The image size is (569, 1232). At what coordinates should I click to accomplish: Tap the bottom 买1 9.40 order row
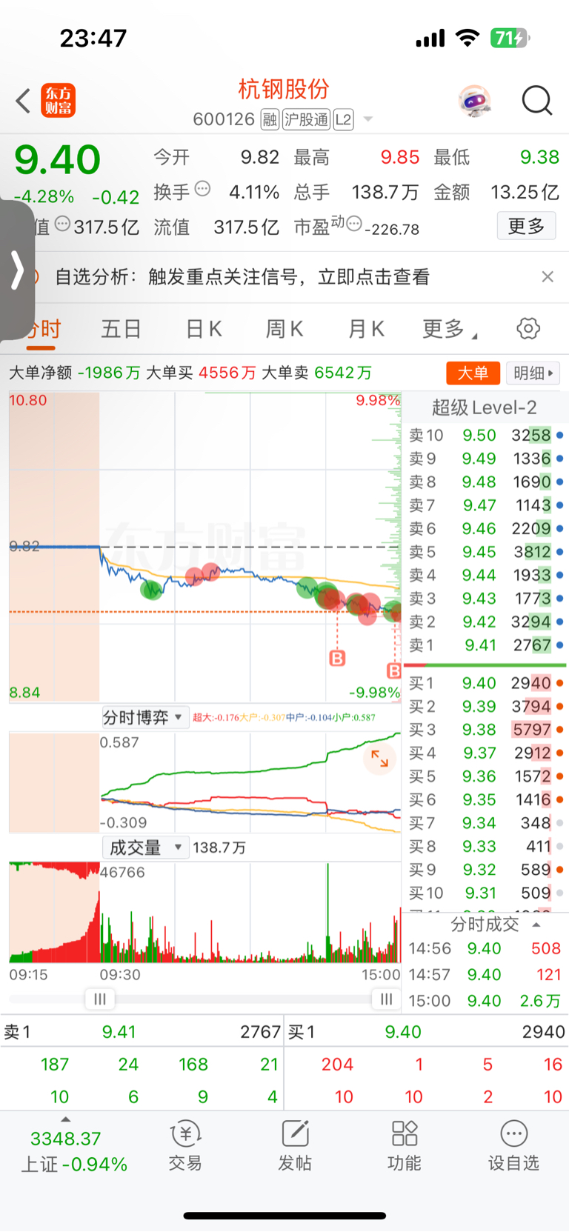click(x=427, y=1032)
